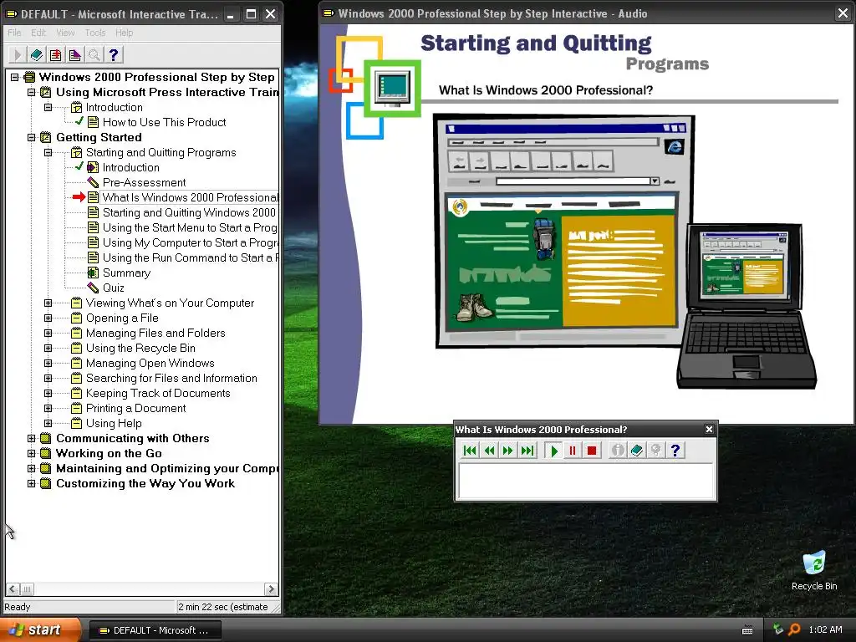Click the gray info icon in audio controller

click(x=618, y=451)
